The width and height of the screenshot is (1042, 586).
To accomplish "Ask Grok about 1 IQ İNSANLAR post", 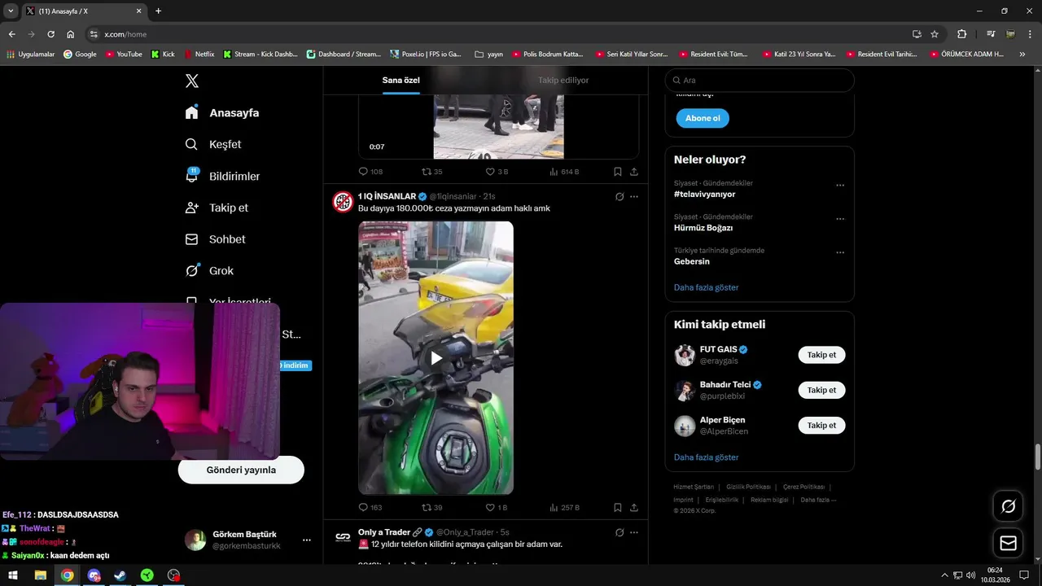I will (620, 196).
